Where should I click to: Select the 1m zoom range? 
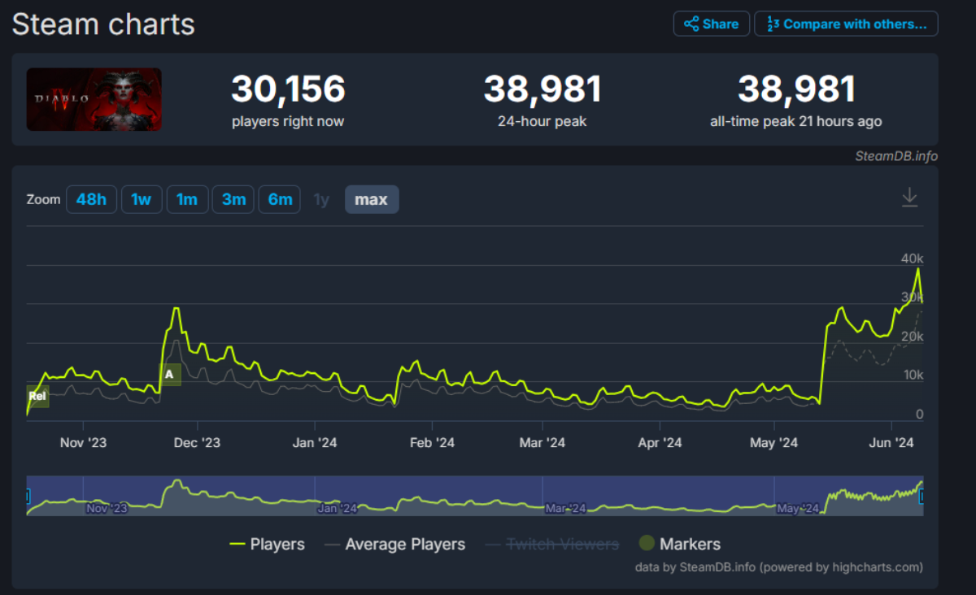click(x=187, y=199)
